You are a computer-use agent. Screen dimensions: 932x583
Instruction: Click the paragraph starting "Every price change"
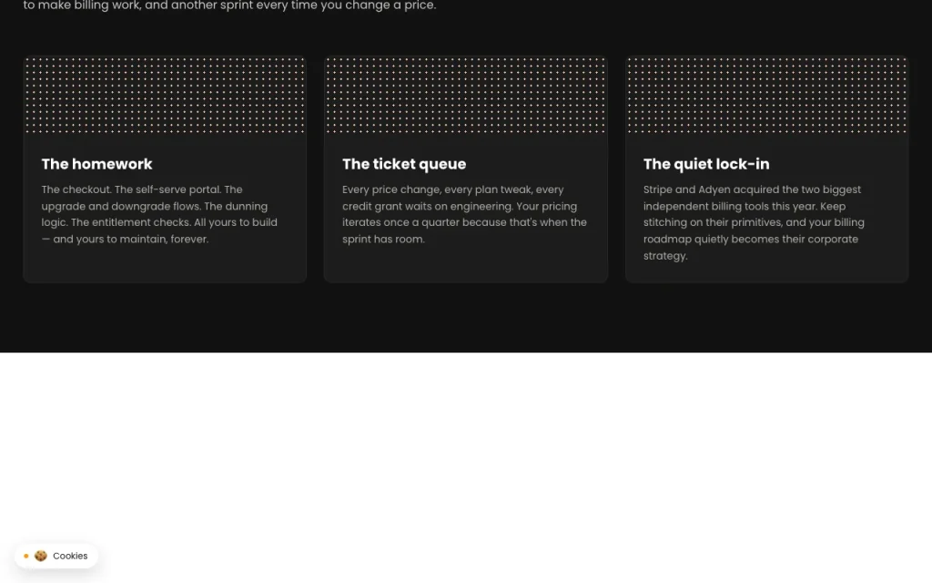[x=464, y=214]
